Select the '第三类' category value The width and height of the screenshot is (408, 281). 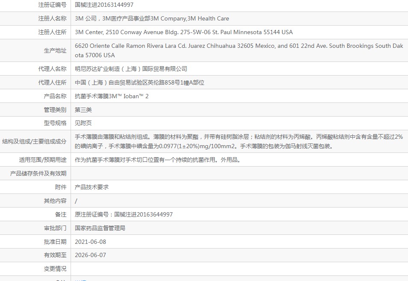(83, 110)
